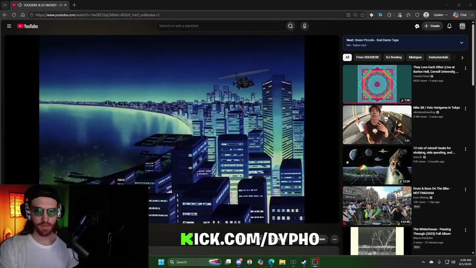Click the Create button
The image size is (476, 268).
432,26
